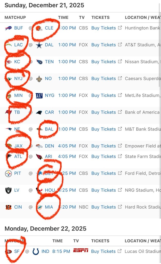Click the Buffalo Bills team logo

[x=8, y=28]
